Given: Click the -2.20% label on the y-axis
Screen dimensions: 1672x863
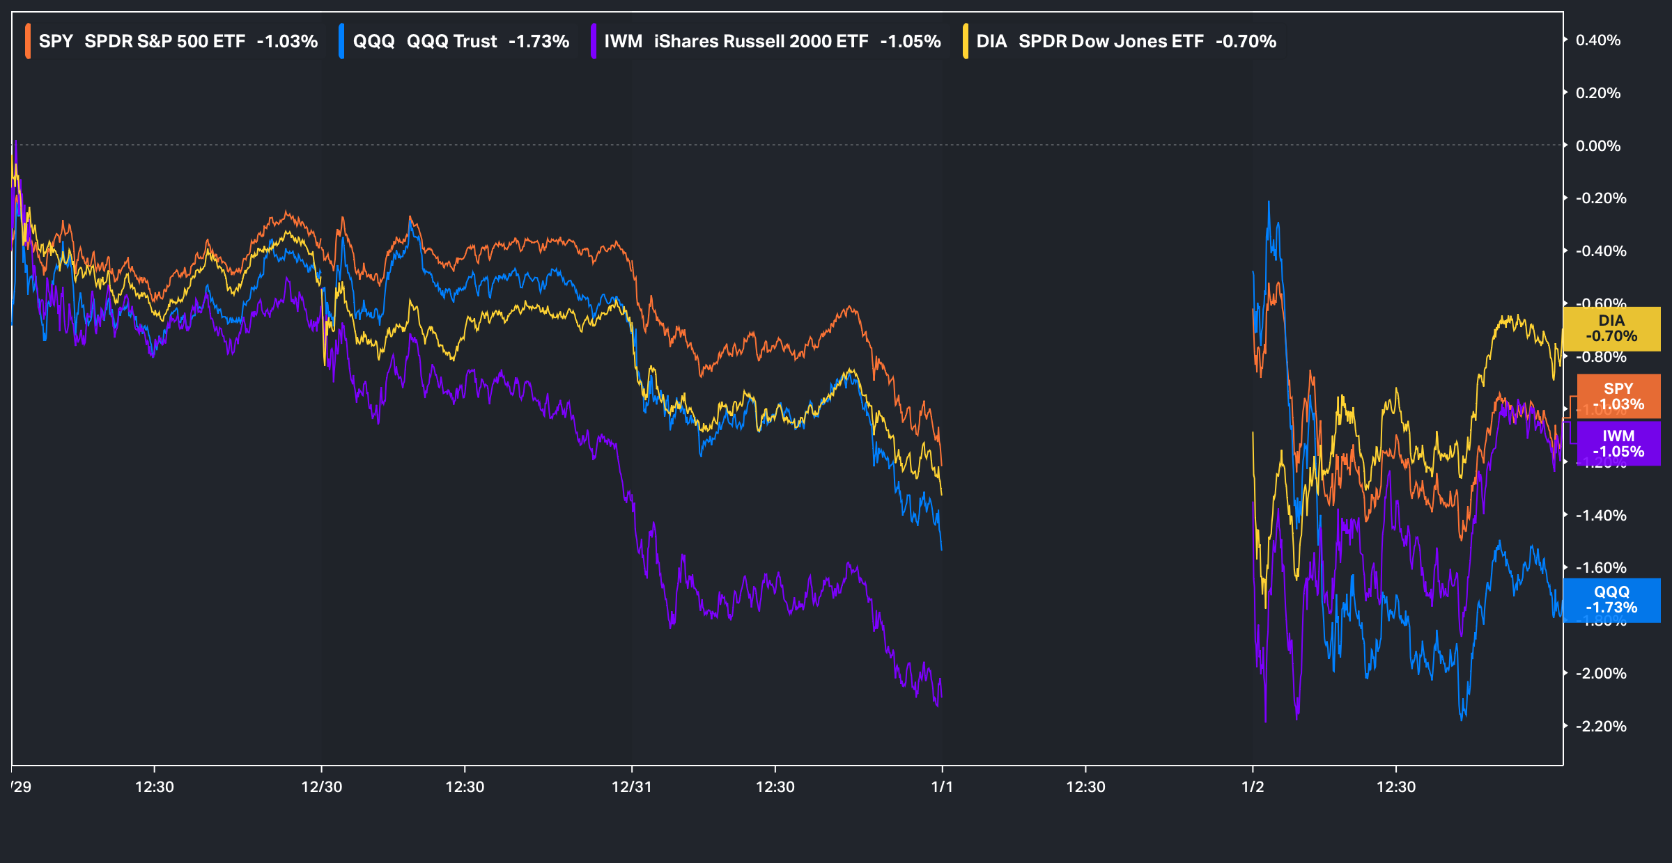Looking at the screenshot, I should 1600,727.
